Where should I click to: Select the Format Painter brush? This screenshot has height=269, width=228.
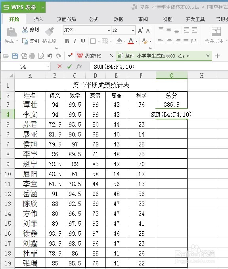[x=50, y=31]
